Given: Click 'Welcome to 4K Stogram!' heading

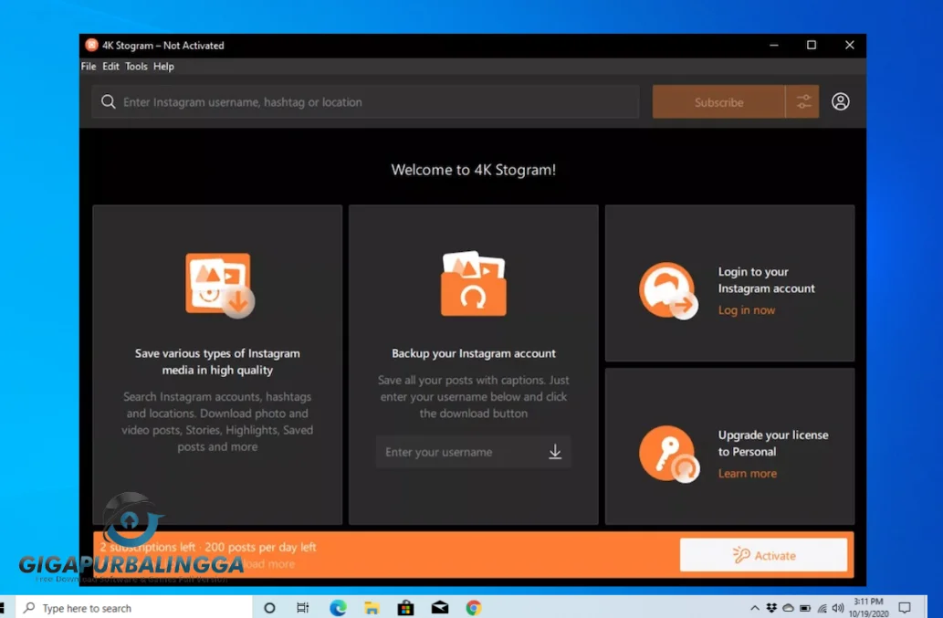Looking at the screenshot, I should (473, 170).
